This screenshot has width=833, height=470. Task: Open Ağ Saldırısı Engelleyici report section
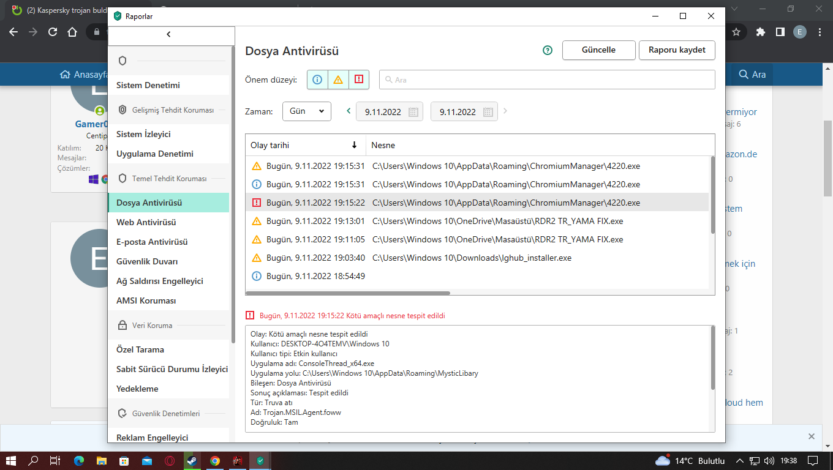pos(168,281)
